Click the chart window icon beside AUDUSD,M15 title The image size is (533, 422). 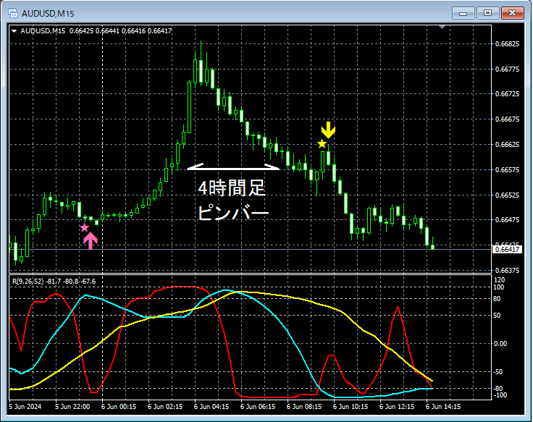click(13, 14)
